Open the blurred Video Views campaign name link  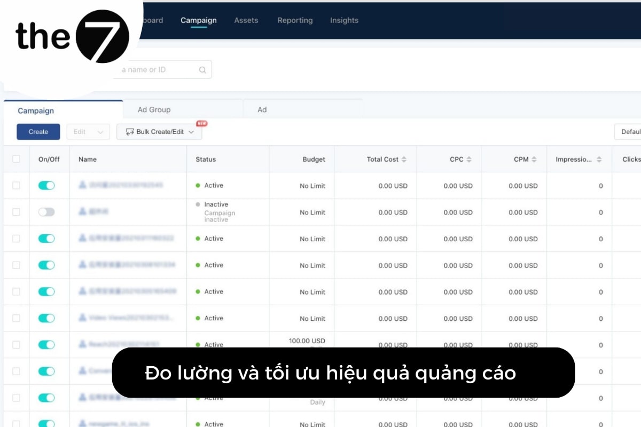pyautogui.click(x=131, y=318)
